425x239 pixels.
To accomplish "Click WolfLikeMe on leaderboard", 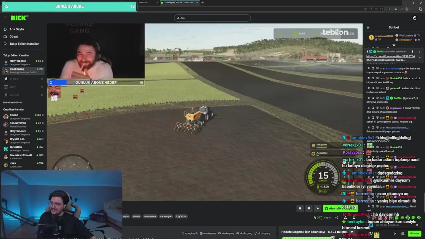I will click(x=406, y=36).
